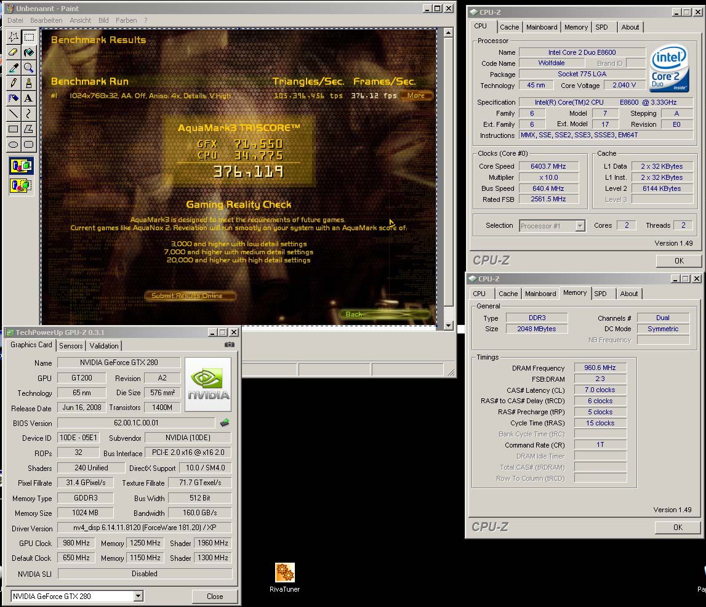Click Paint vertical scrollbar up arrow

pyautogui.click(x=448, y=33)
